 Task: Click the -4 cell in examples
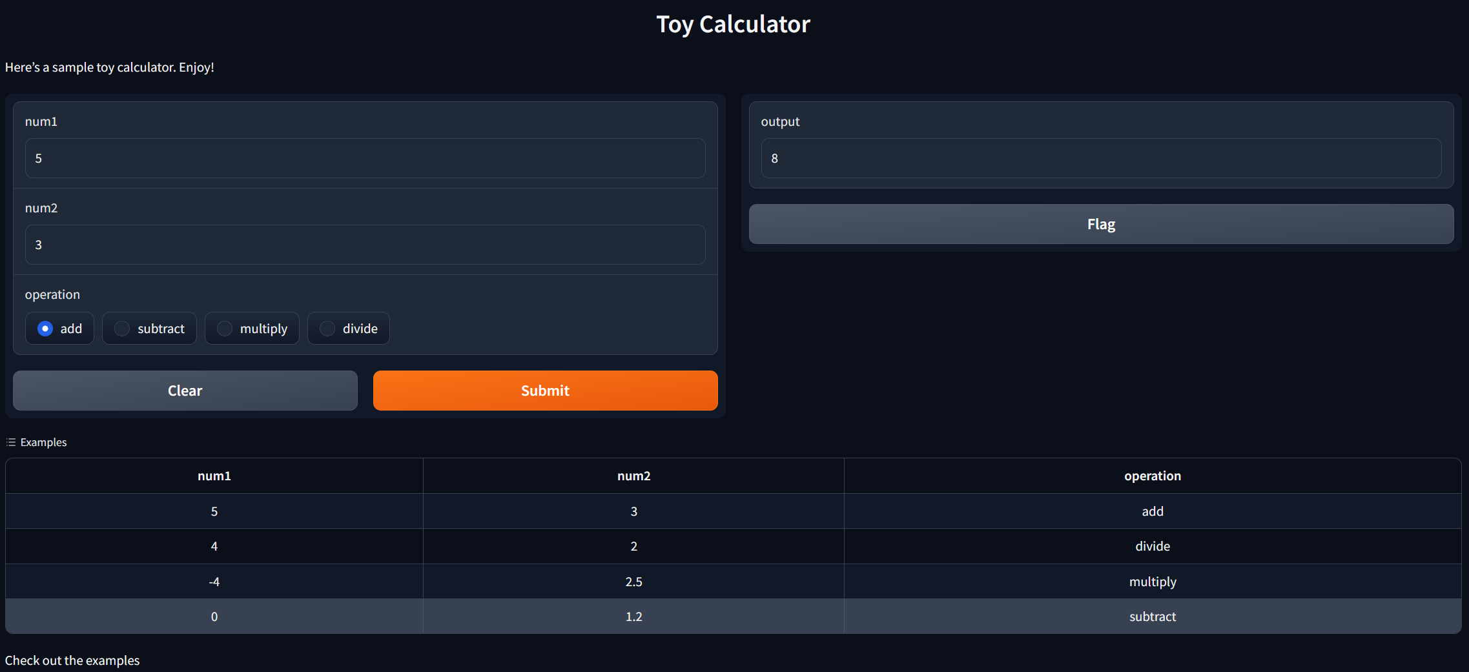[214, 582]
